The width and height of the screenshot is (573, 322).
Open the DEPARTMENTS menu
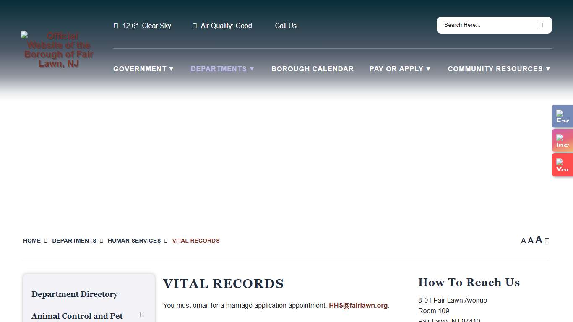point(222,69)
